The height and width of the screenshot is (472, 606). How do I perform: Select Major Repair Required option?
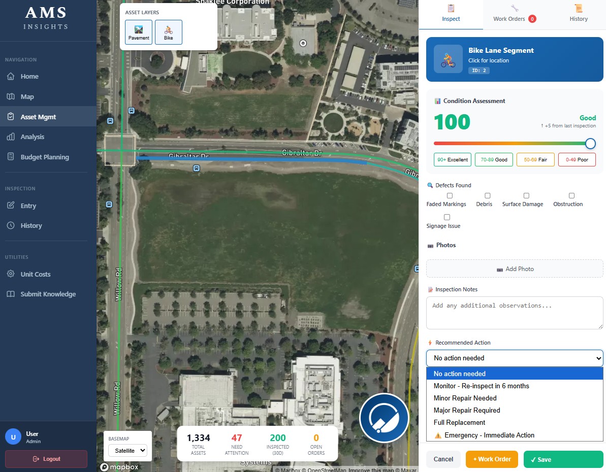[515, 410]
